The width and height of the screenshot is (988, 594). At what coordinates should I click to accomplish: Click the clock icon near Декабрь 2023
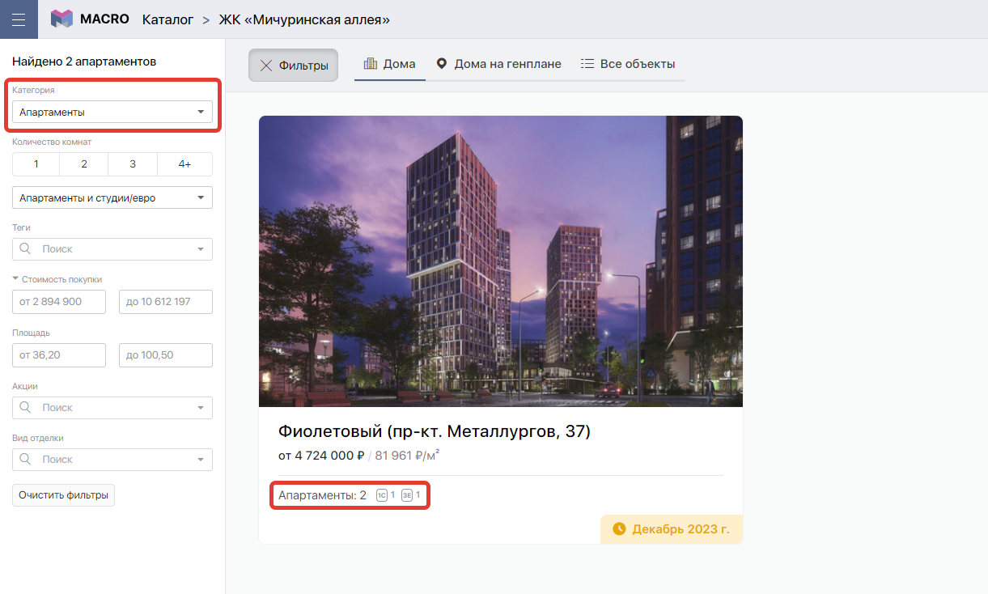tap(619, 529)
